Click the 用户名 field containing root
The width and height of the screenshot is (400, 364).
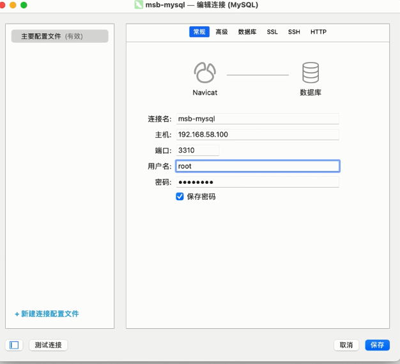[x=258, y=166]
